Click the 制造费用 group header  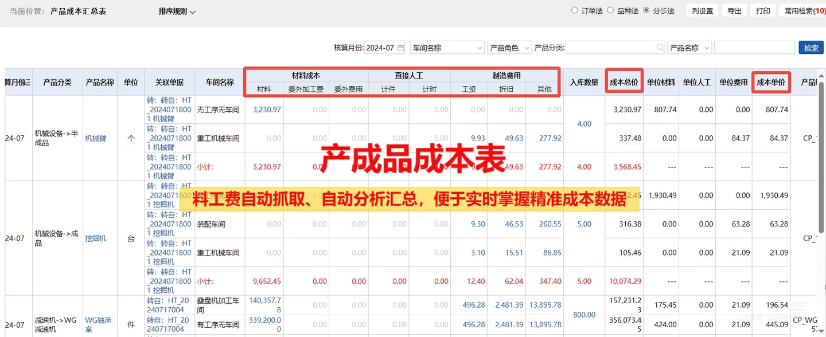tap(506, 76)
